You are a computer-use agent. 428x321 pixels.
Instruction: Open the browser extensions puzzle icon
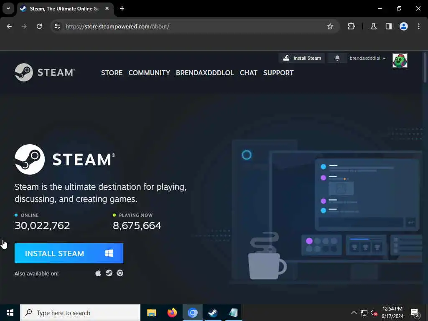tap(351, 26)
